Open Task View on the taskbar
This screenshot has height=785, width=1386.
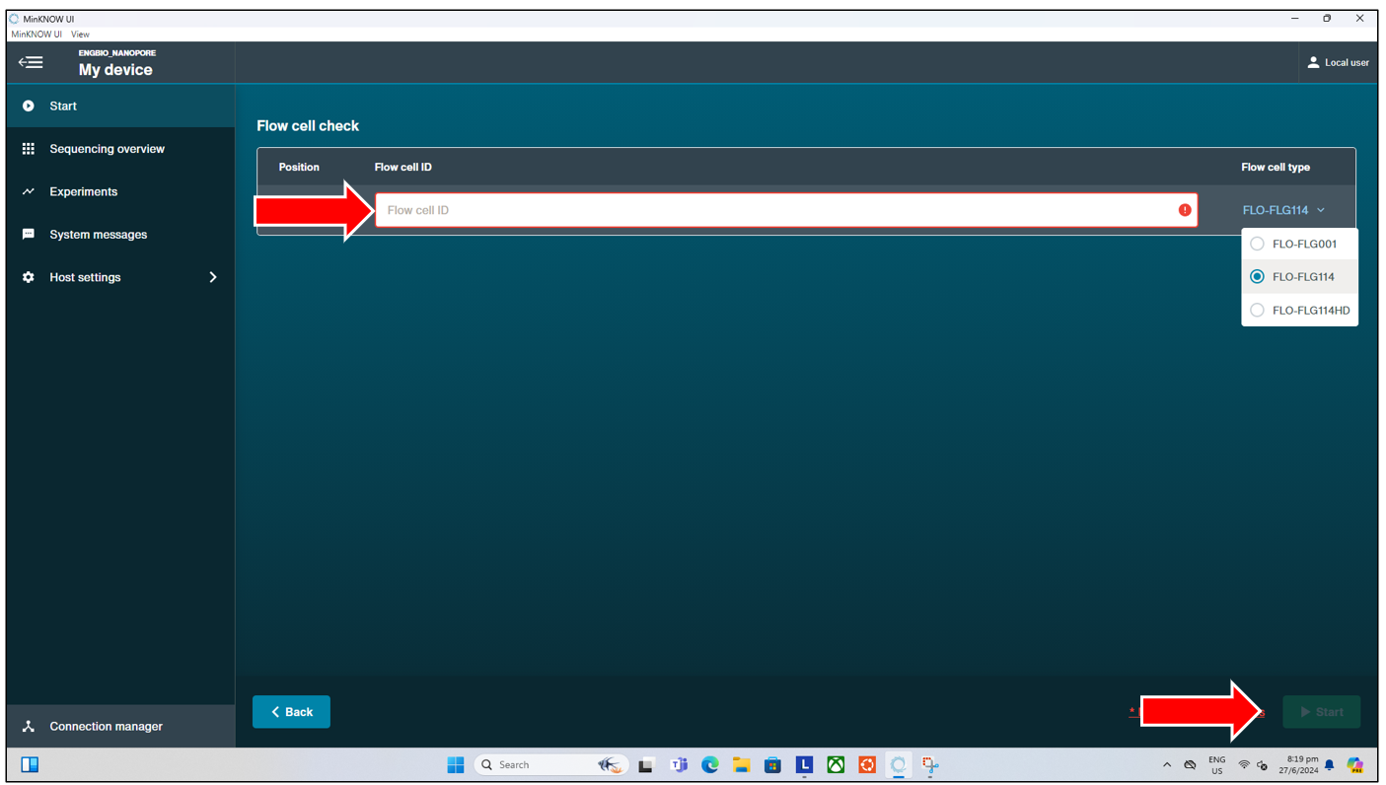(646, 764)
